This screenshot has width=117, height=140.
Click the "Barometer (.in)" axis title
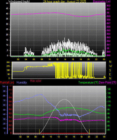point(102,2)
